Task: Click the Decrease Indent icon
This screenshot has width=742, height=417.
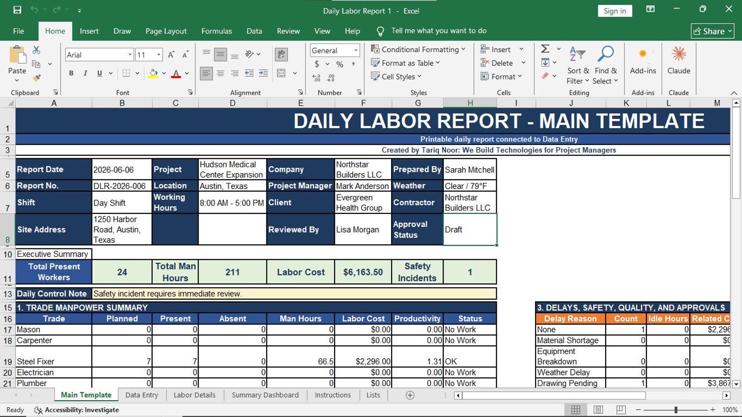Action: coord(249,73)
